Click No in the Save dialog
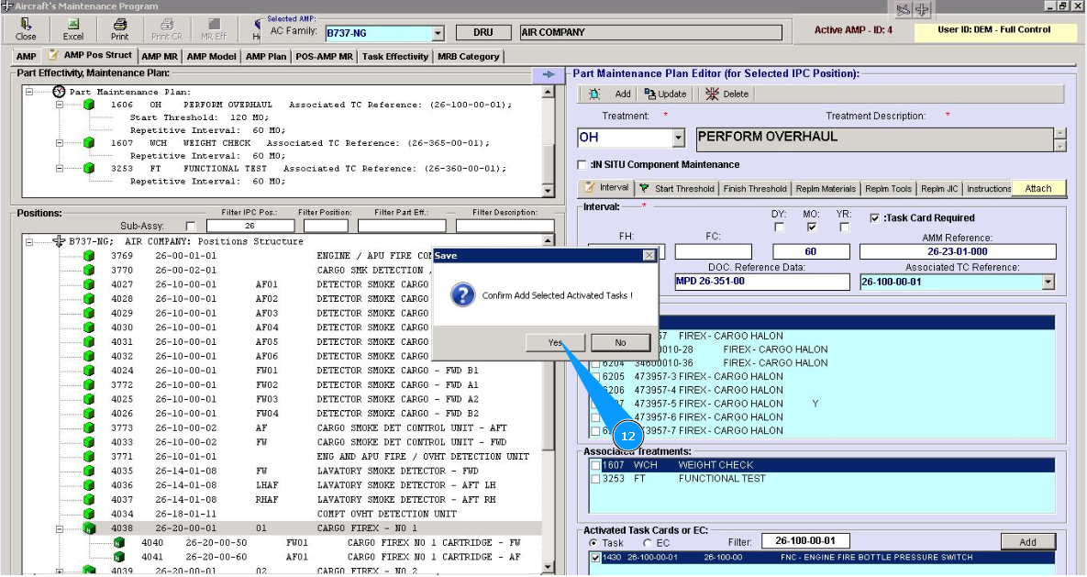Viewport: 1087px width, 577px height. pos(620,342)
